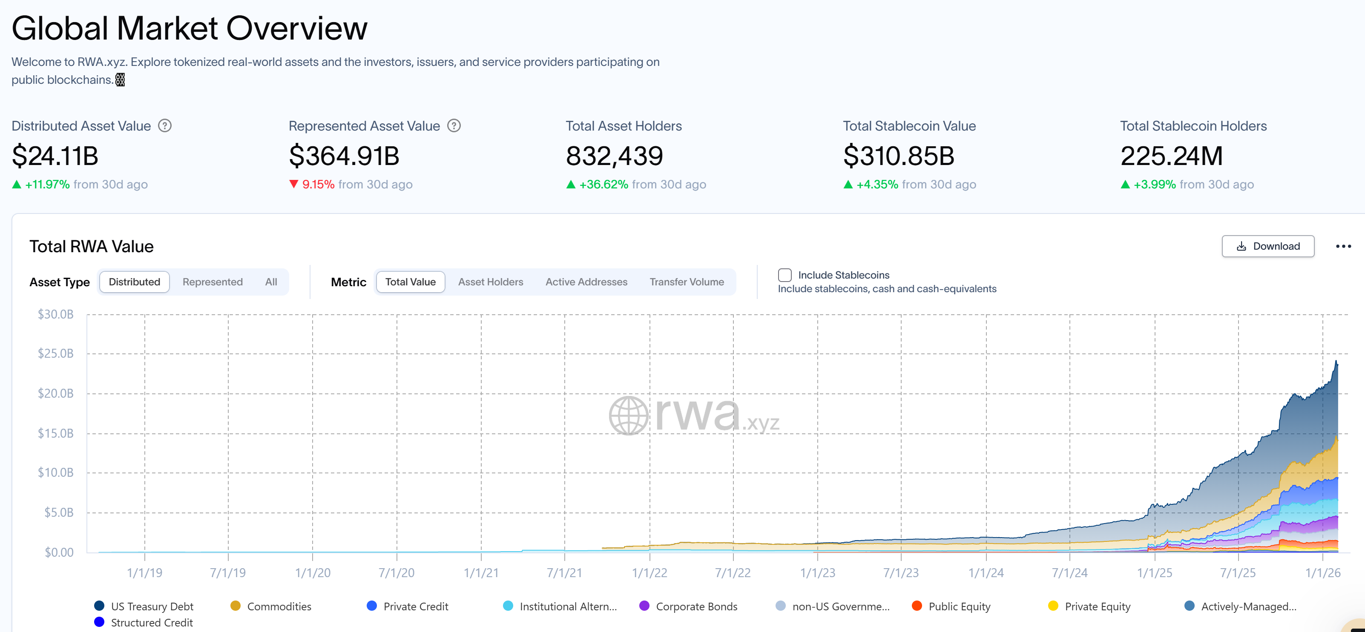
Task: Toggle Institutional Alternatives legend marker
Action: click(x=508, y=606)
